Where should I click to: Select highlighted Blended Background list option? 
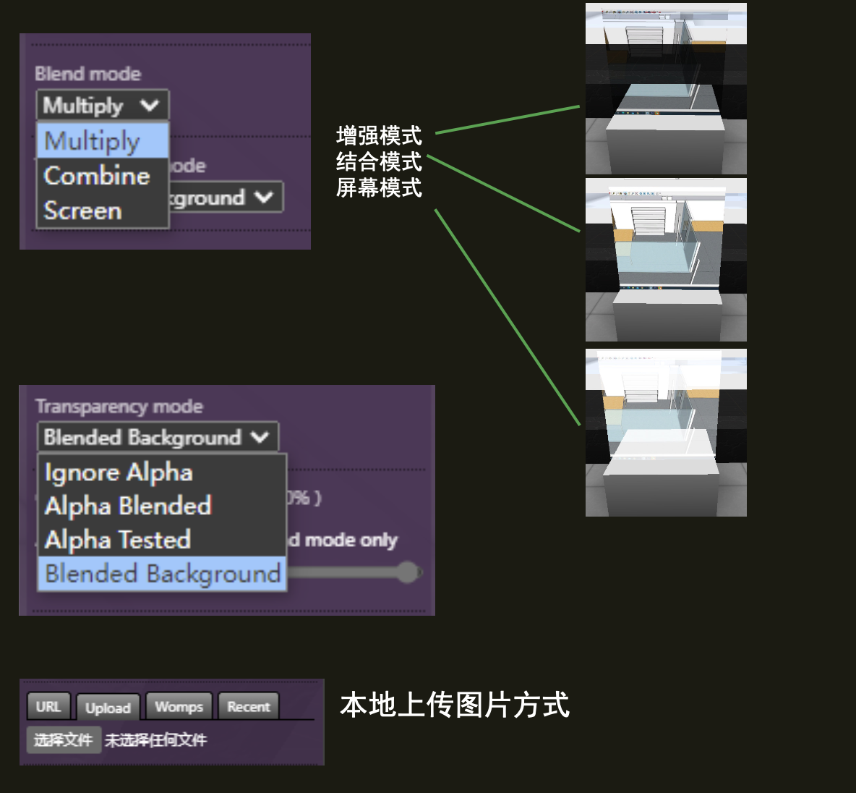coord(162,574)
